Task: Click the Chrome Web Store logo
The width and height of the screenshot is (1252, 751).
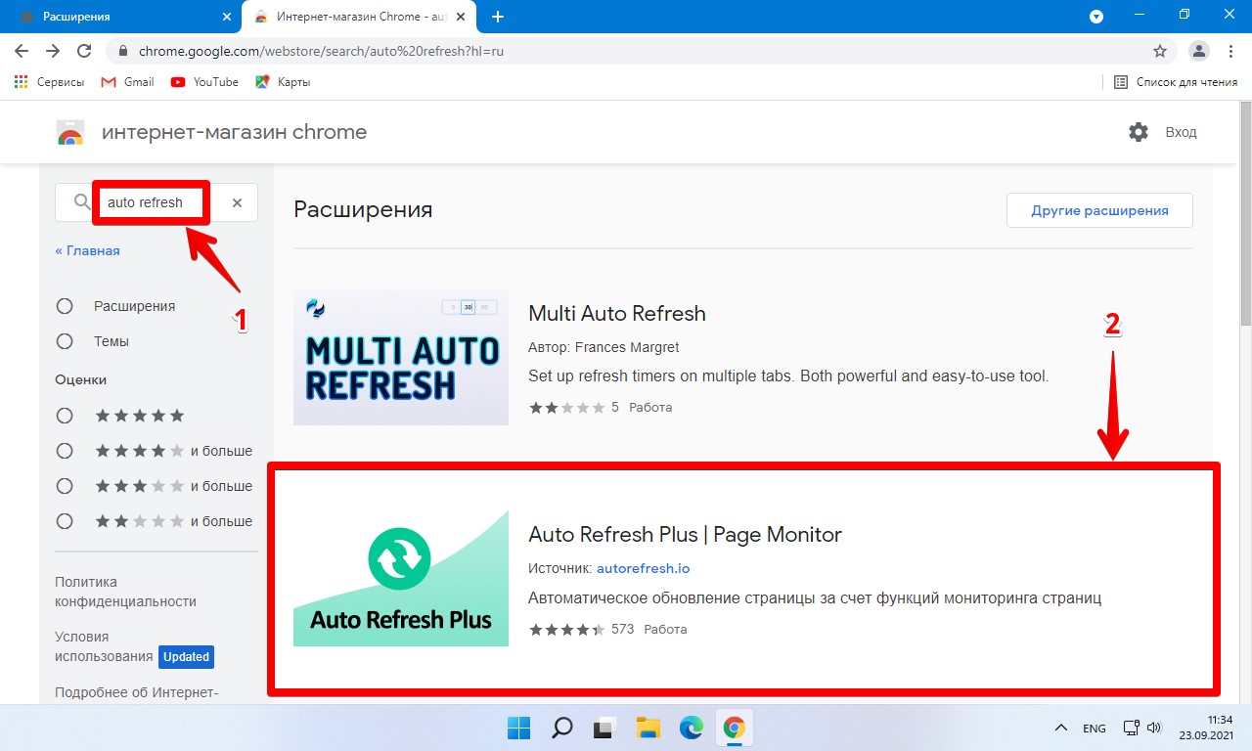Action: (x=70, y=132)
